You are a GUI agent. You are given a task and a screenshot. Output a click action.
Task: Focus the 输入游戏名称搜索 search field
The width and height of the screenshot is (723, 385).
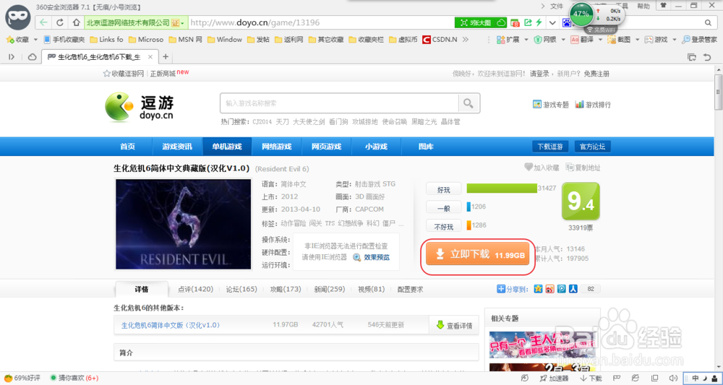pyautogui.click(x=339, y=103)
